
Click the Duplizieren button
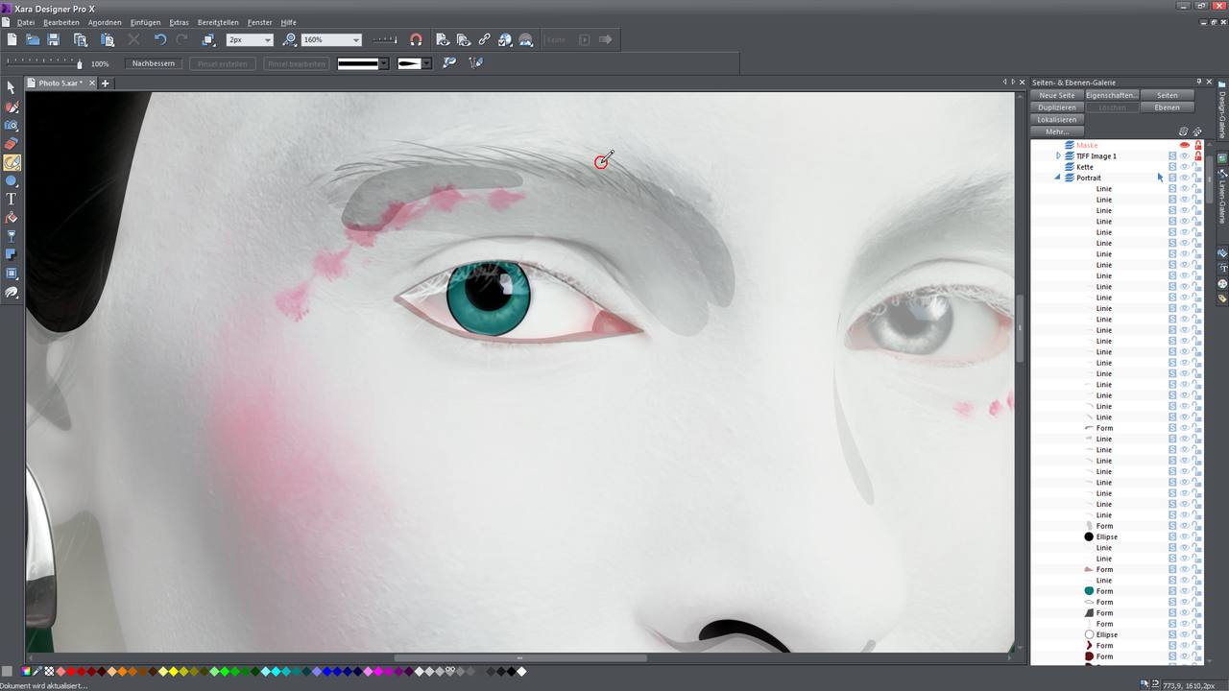click(1057, 107)
